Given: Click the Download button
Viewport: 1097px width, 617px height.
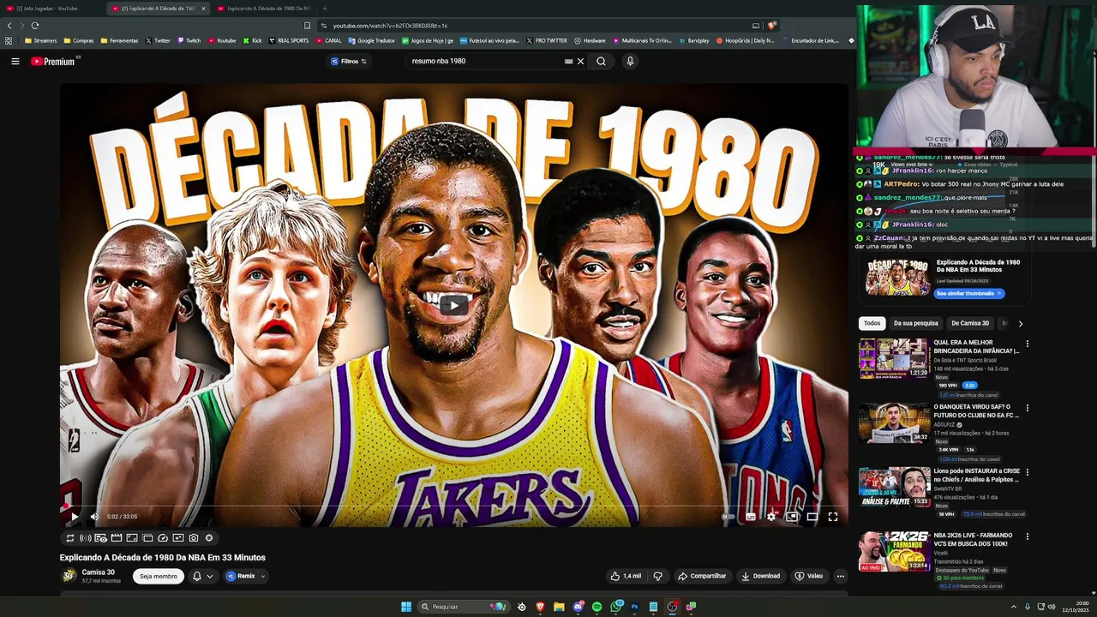Looking at the screenshot, I should pos(761,576).
